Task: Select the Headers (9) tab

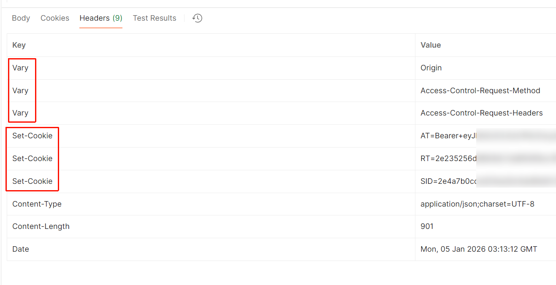Action: point(101,18)
